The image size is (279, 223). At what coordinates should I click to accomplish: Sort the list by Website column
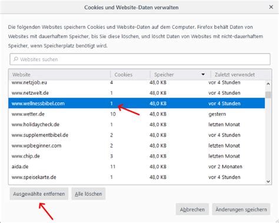(x=59, y=75)
